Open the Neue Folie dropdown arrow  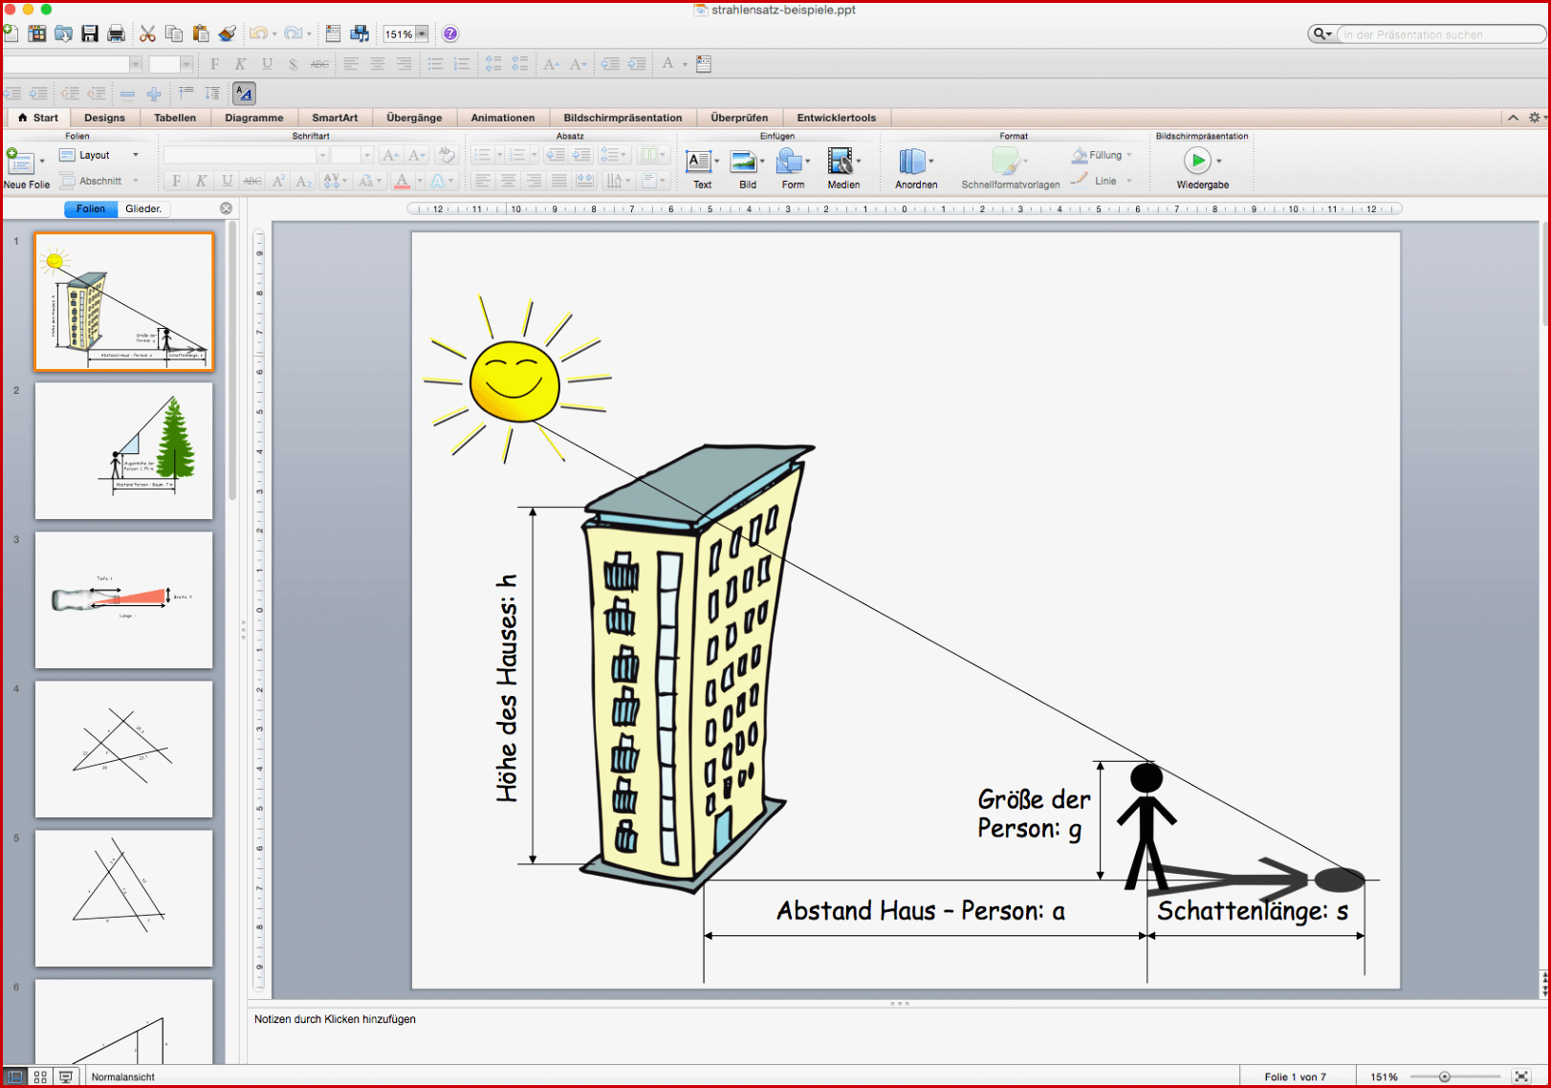point(42,161)
